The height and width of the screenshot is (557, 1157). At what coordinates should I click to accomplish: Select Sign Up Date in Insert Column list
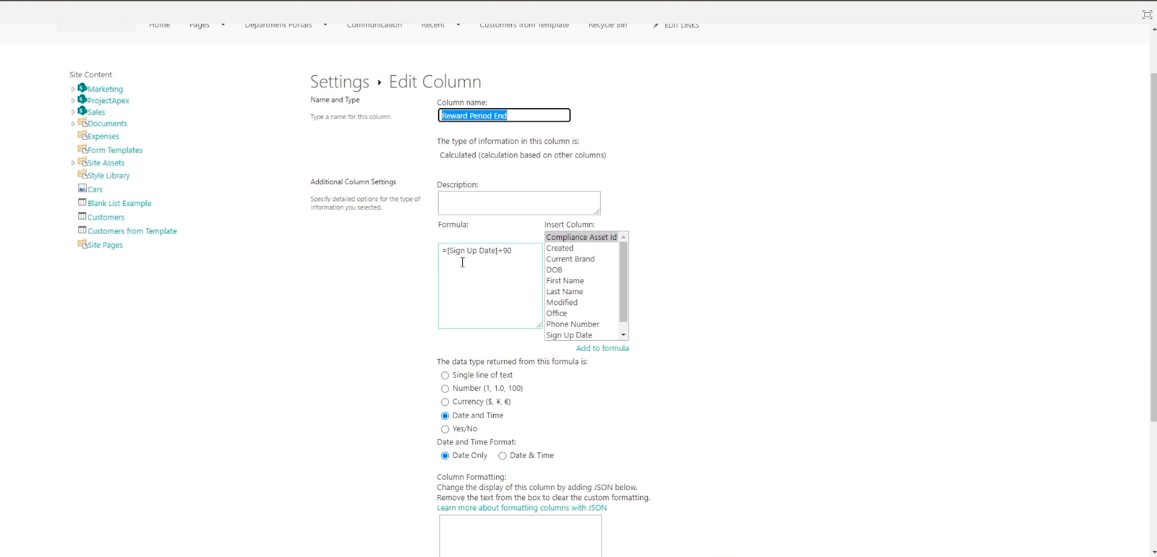pyautogui.click(x=581, y=334)
